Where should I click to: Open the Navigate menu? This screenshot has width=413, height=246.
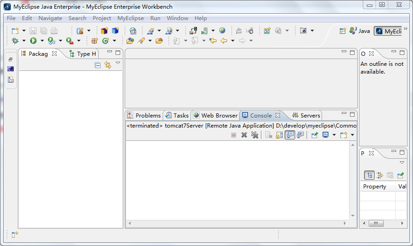pos(50,18)
